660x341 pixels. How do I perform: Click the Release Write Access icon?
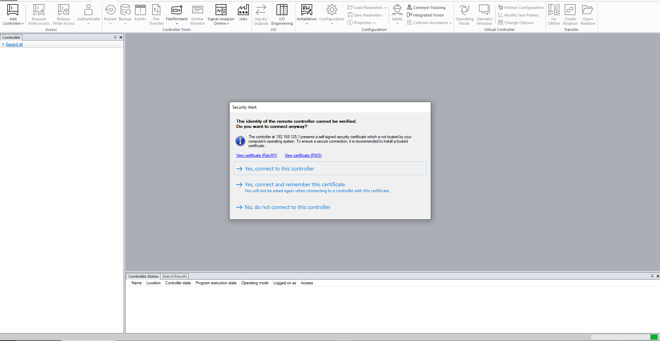64,10
